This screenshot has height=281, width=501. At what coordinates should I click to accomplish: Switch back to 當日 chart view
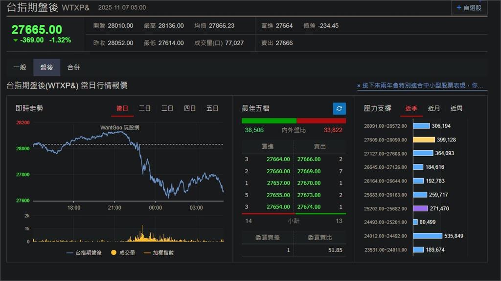tap(122, 108)
